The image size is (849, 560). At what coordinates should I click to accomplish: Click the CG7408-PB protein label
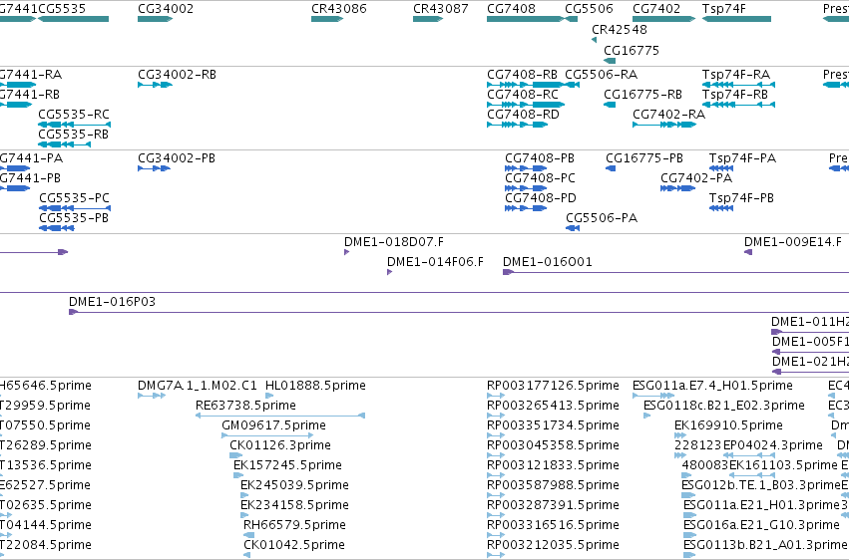point(540,157)
